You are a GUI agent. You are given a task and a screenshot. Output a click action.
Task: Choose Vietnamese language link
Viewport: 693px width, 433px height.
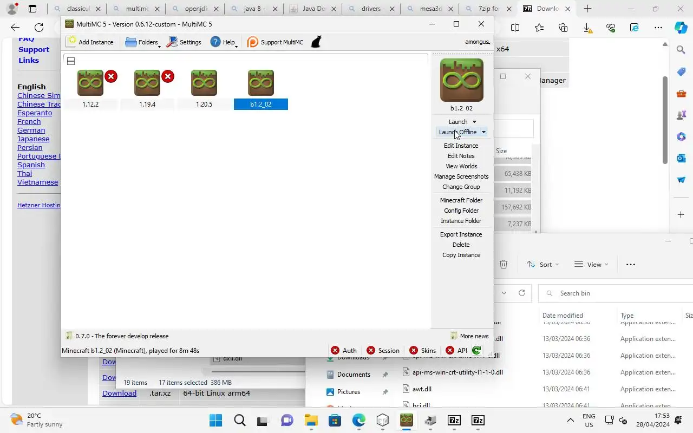37,182
